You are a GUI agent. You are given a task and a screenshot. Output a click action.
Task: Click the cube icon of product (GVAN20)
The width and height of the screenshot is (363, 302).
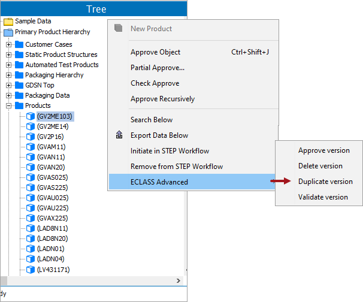click(x=31, y=167)
